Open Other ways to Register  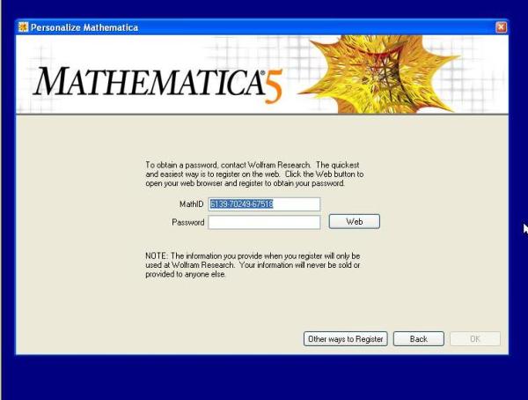tap(345, 339)
